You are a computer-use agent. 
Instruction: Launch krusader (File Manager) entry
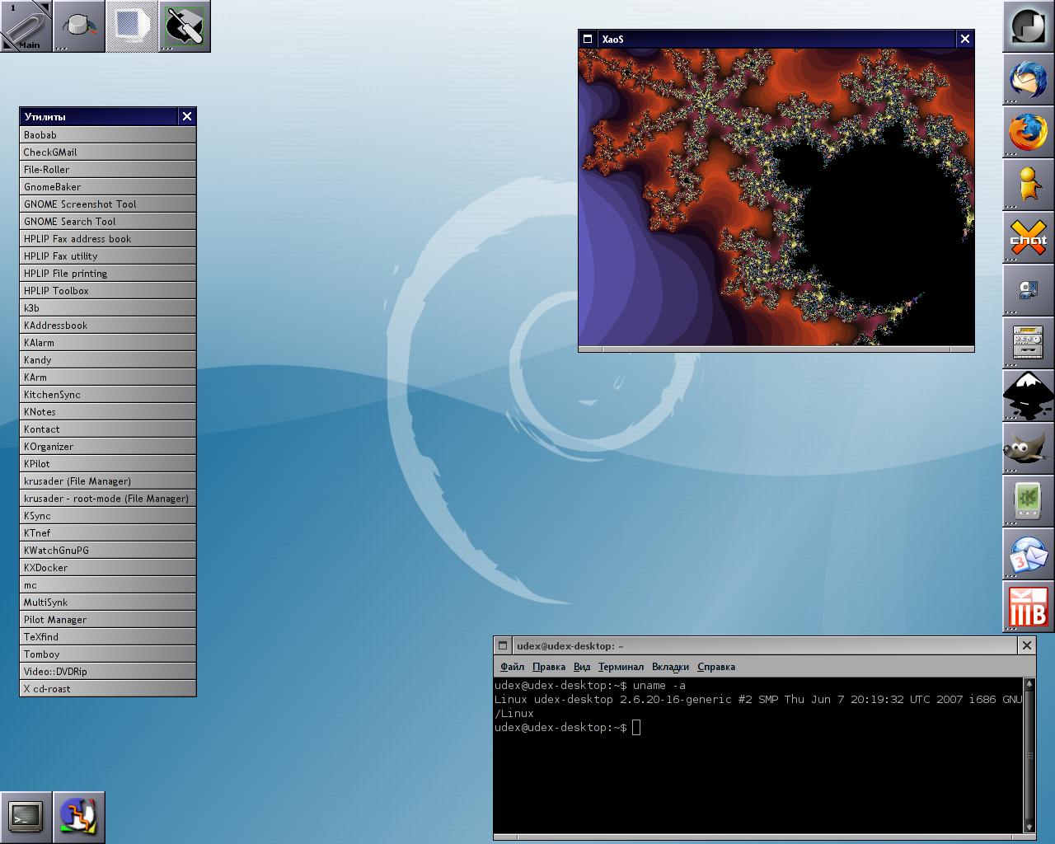[108, 481]
